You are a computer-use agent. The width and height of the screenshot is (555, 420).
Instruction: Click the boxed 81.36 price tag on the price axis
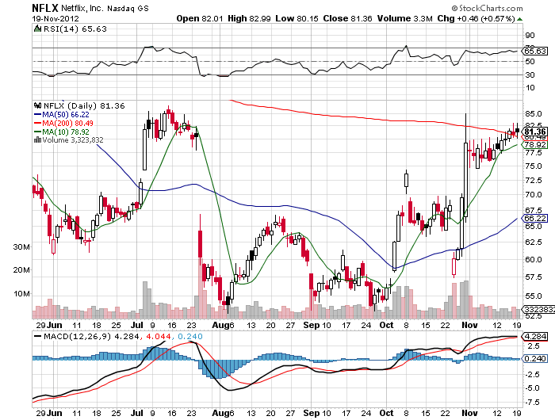[x=536, y=132]
